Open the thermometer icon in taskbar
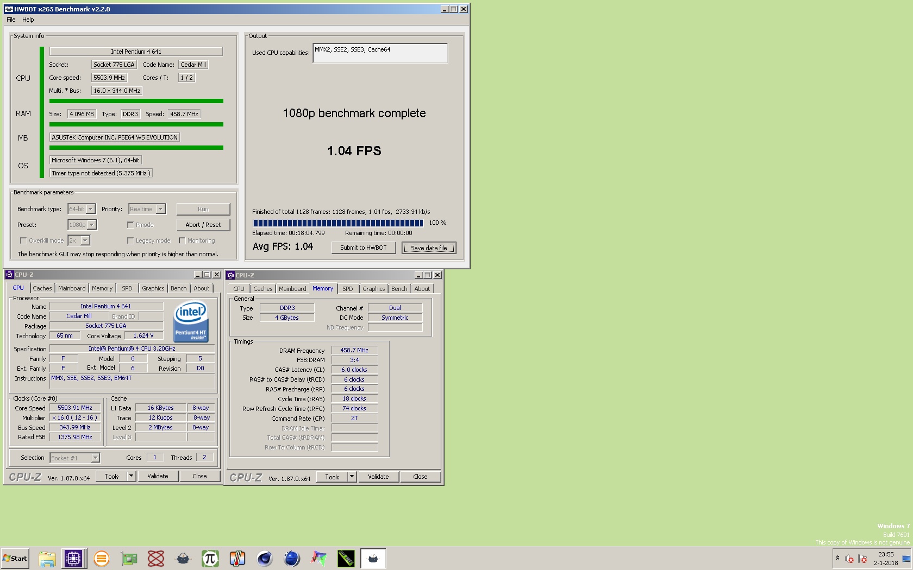Viewport: 913px width, 570px height. (237, 559)
